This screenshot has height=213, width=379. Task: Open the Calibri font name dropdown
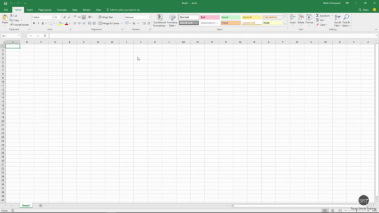click(52, 17)
